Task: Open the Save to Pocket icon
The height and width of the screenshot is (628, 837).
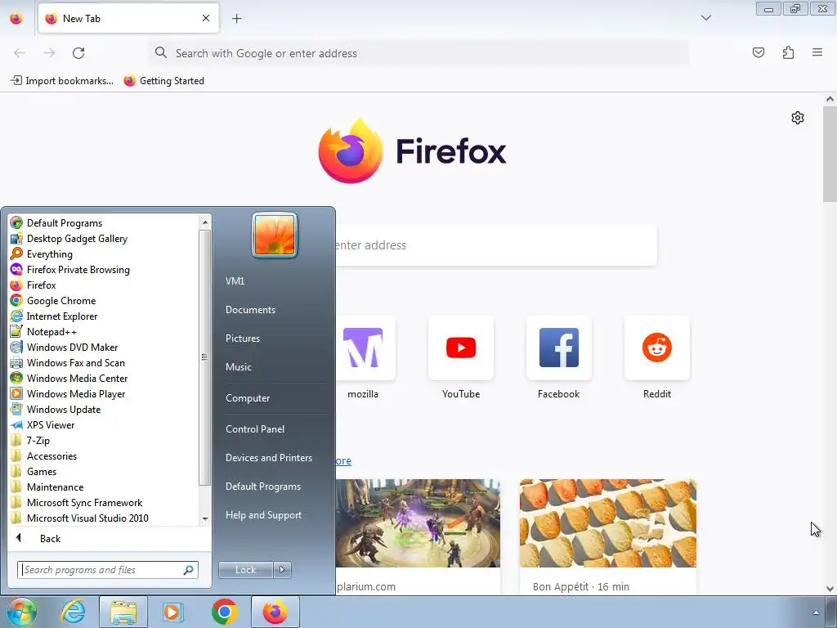Action: pyautogui.click(x=758, y=52)
